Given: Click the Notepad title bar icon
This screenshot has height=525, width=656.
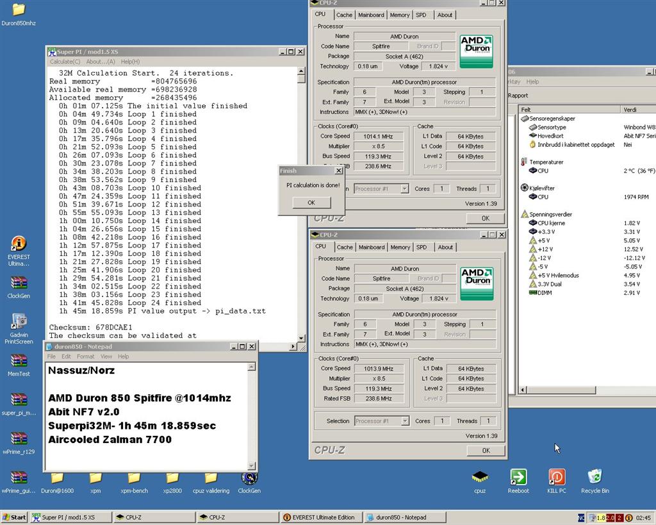Looking at the screenshot, I should 49,347.
